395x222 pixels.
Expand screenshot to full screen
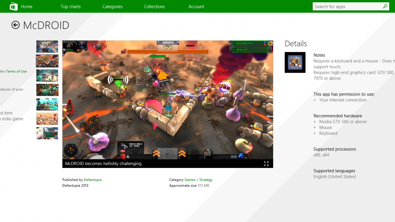(266, 163)
